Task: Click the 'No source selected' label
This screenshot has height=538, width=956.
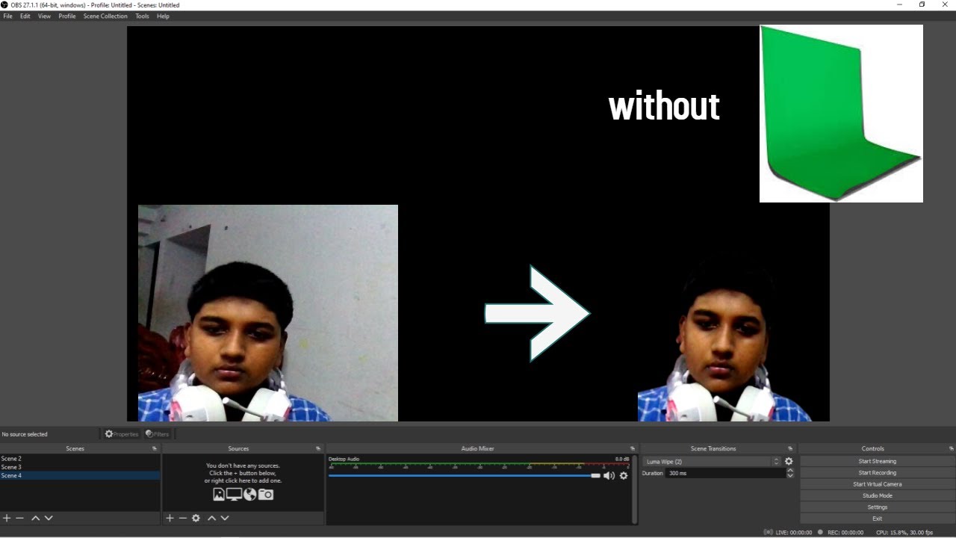Action: (25, 434)
